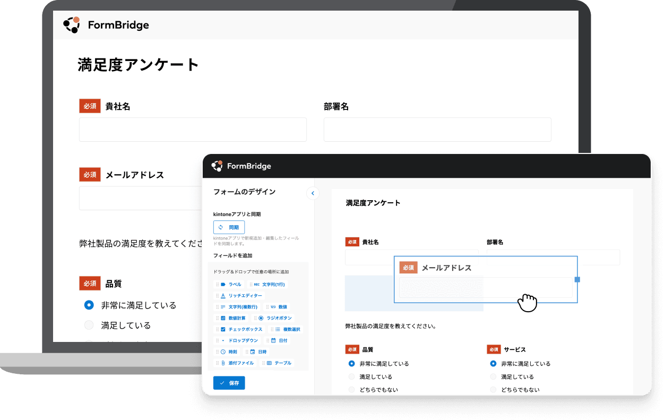This screenshot has height=420, width=665.
Task: Select the ドロップダウン field type
Action: point(237,340)
